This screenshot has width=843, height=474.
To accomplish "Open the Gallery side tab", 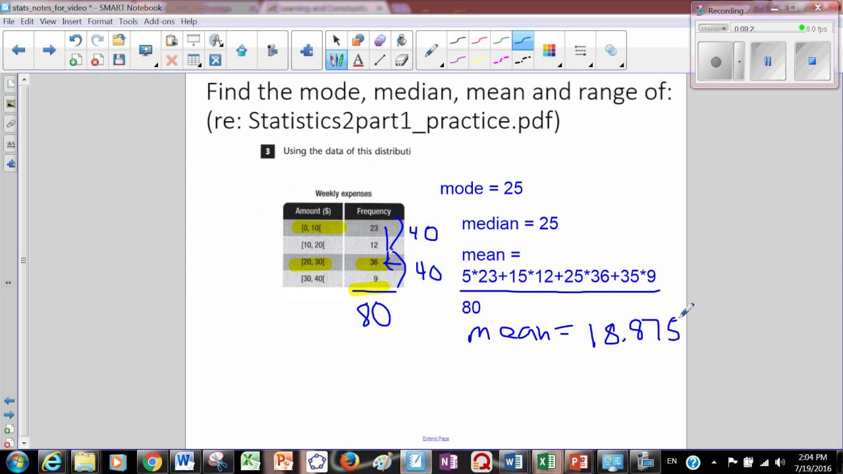I will pyautogui.click(x=11, y=104).
